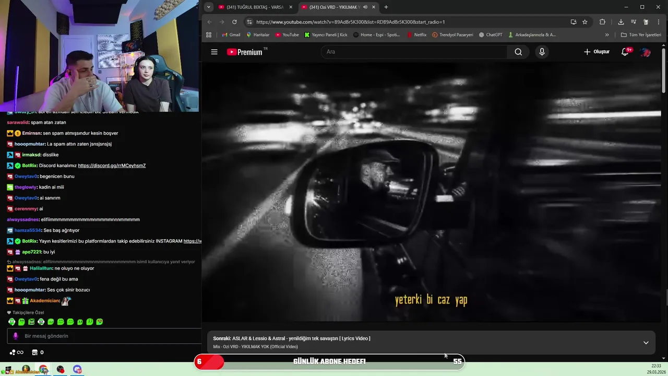
Task: Open the Haritalar bookmark
Action: point(258,35)
